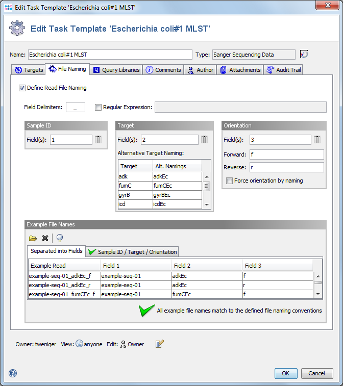The width and height of the screenshot is (343, 386).
Task: Select Sample ID / Target / Orientation tab
Action: [132, 252]
